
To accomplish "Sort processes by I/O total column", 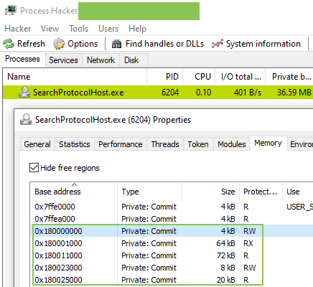I will pyautogui.click(x=240, y=77).
